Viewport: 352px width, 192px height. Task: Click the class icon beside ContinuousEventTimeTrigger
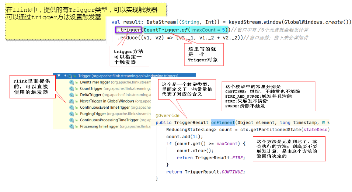coord(72,108)
